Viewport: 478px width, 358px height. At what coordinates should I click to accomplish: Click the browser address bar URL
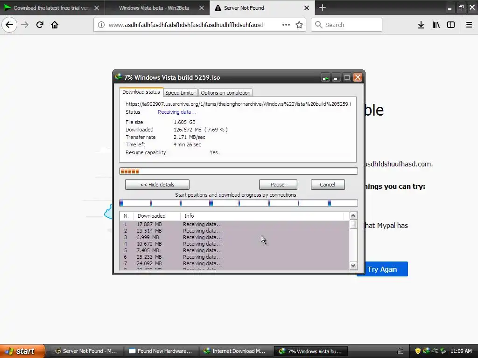186,25
